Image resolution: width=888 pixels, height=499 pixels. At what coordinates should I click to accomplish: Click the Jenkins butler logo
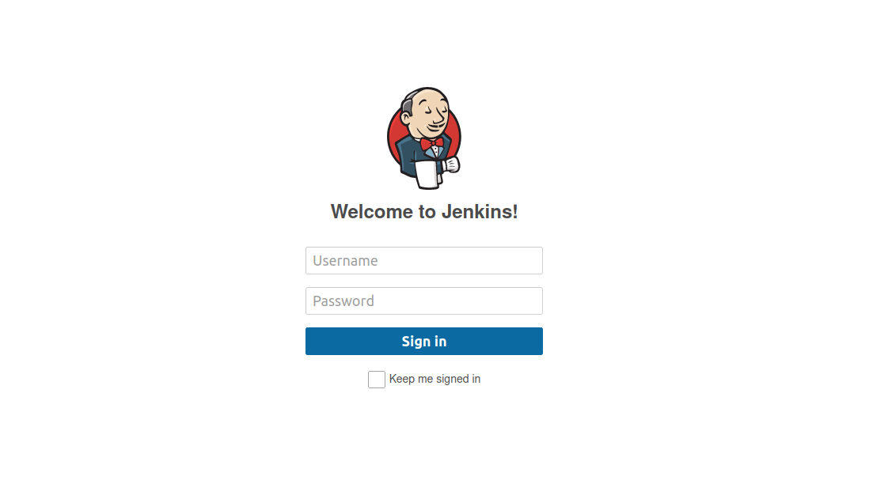pos(424,138)
